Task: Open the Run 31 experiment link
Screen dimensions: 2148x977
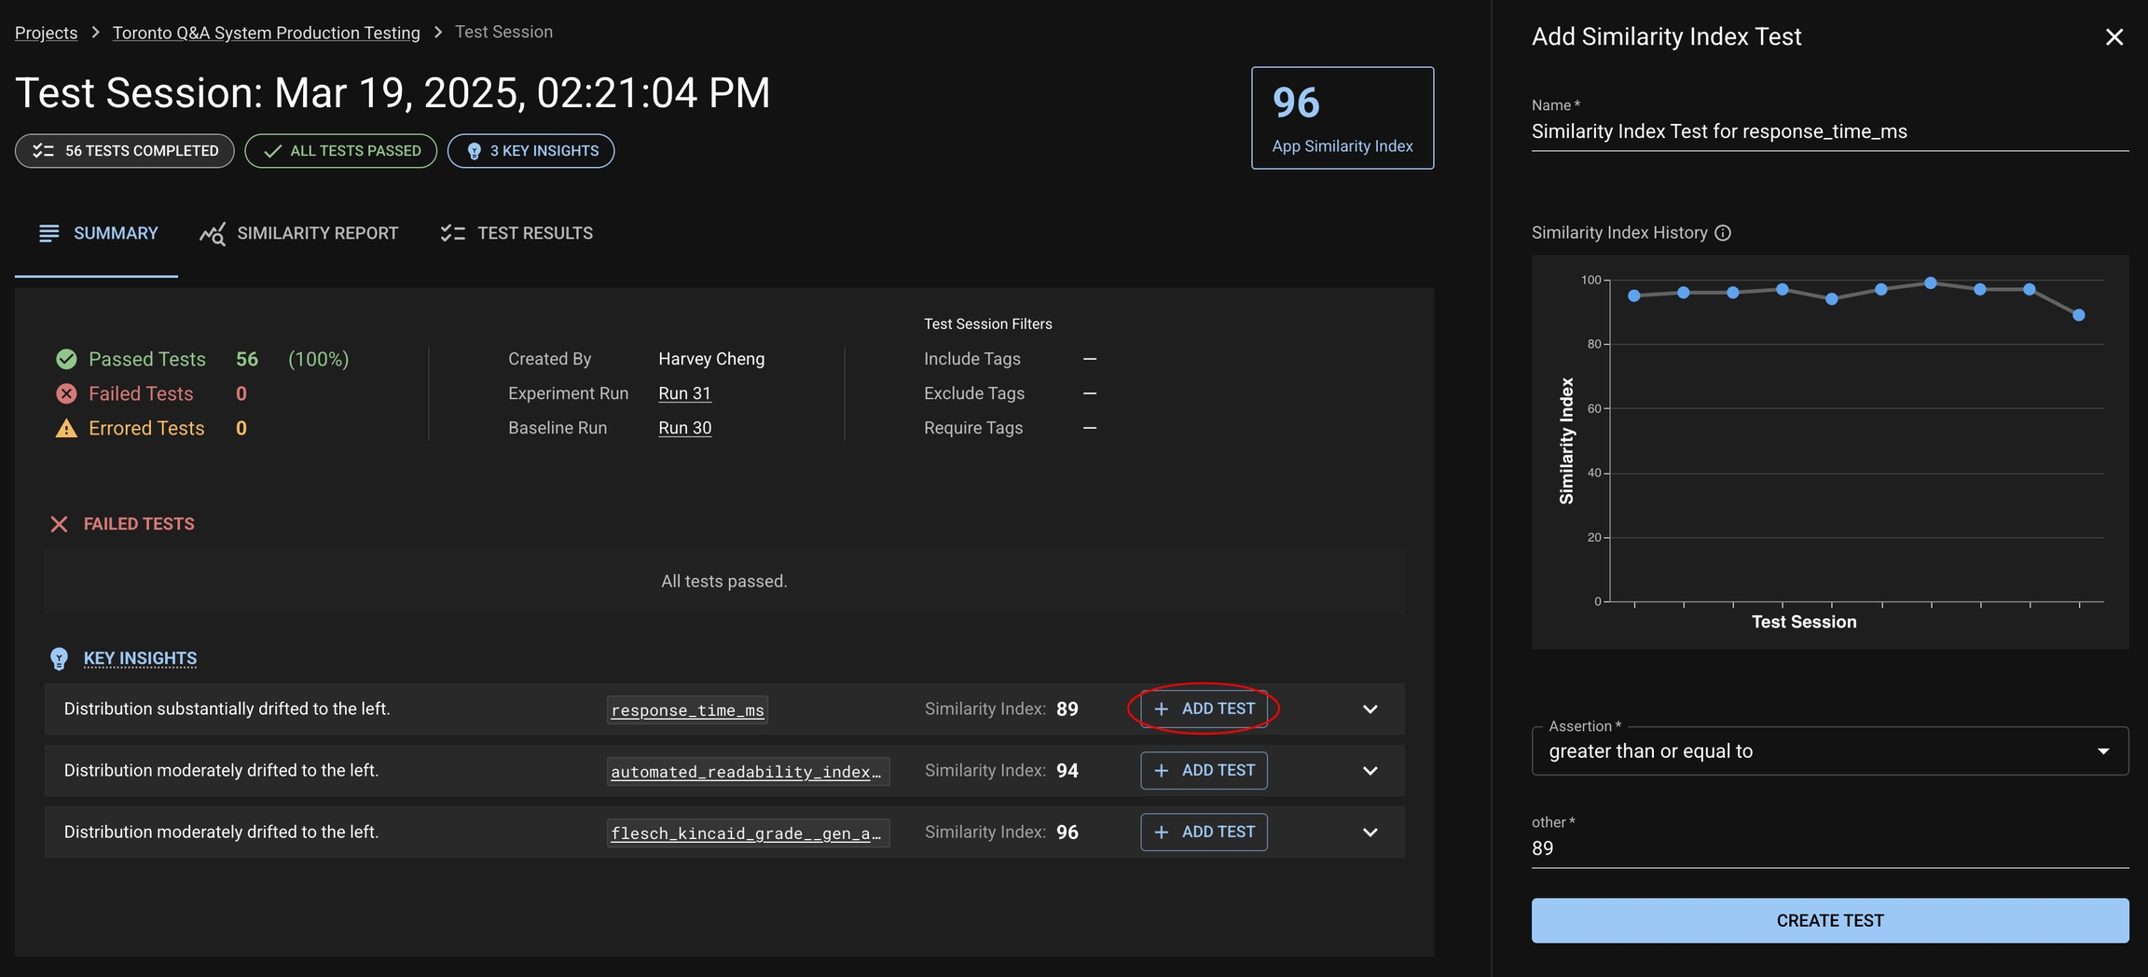Action: pyautogui.click(x=684, y=393)
